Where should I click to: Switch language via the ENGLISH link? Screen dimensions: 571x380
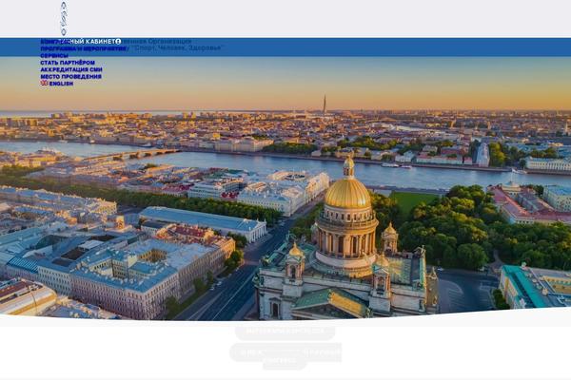tap(57, 84)
